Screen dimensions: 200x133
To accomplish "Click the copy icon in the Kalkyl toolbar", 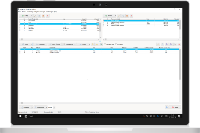I will [x=39, y=16].
